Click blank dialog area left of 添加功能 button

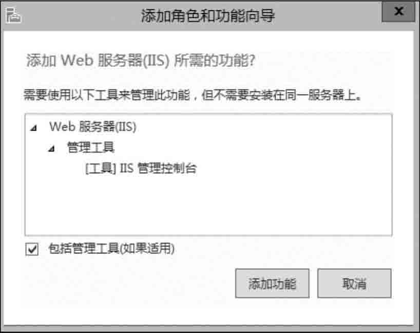[128, 283]
